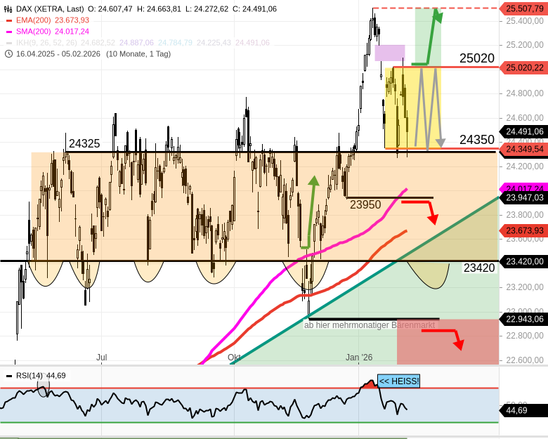The height and width of the screenshot is (439, 548).
Task: Select the Jan '26 time axis label
Action: click(x=359, y=358)
